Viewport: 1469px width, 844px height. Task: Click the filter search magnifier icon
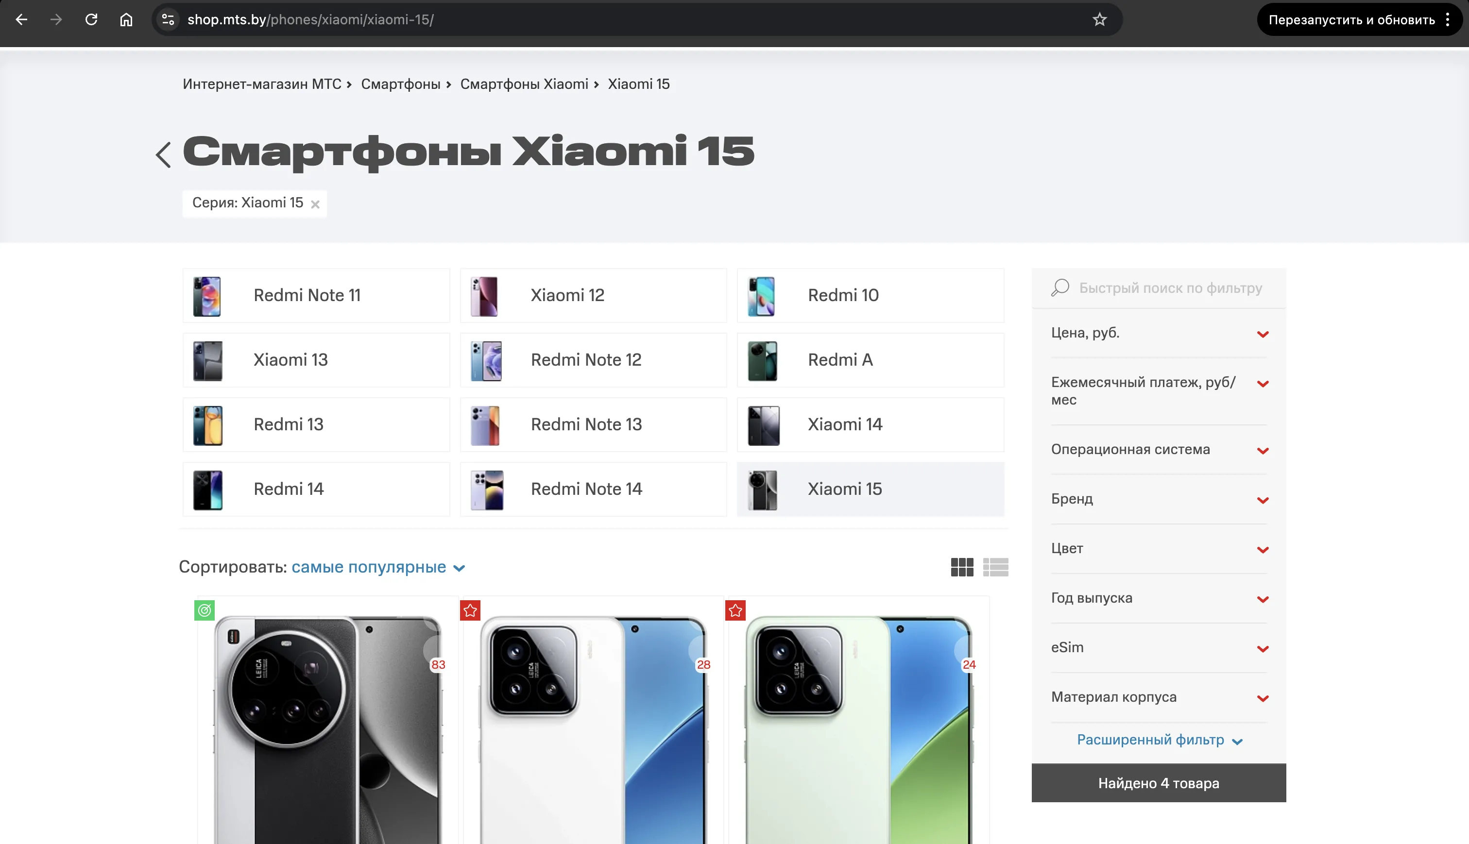pyautogui.click(x=1059, y=287)
